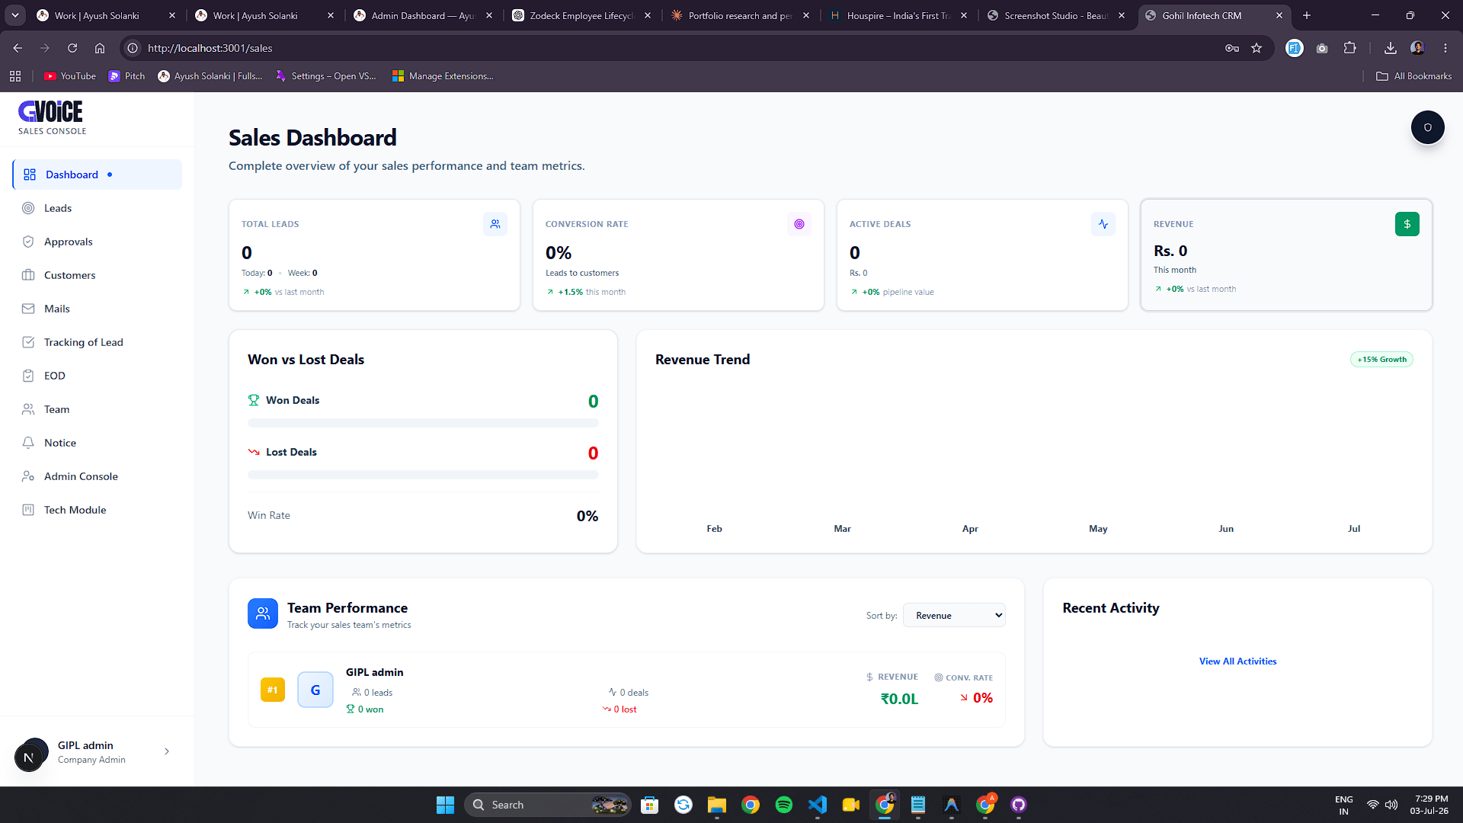Image resolution: width=1463 pixels, height=823 pixels.
Task: Click the N user avatar at bottom left
Action: (x=29, y=757)
